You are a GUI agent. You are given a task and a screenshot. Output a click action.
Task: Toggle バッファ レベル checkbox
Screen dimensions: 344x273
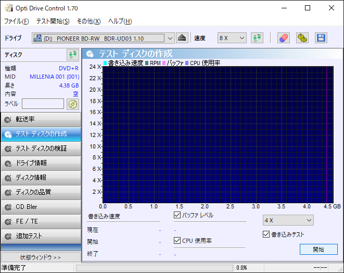(x=177, y=215)
